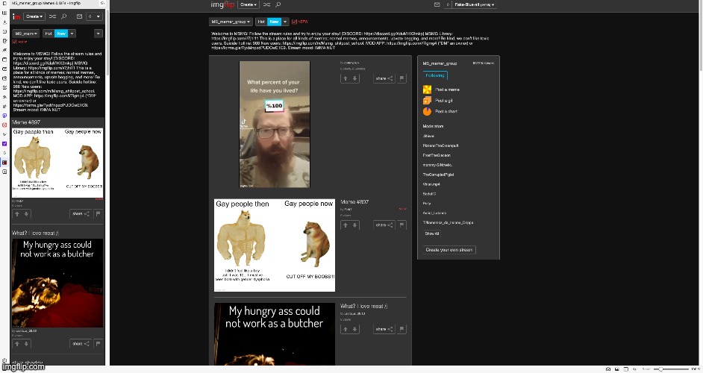Share 'What? I love meat' post in main feed
The height and width of the screenshot is (373, 703).
point(384,329)
